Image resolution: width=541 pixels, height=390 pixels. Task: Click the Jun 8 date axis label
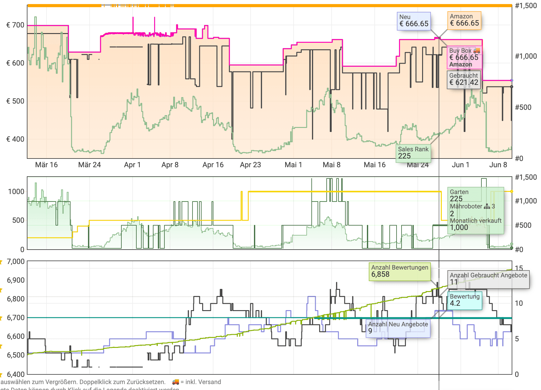point(498,165)
